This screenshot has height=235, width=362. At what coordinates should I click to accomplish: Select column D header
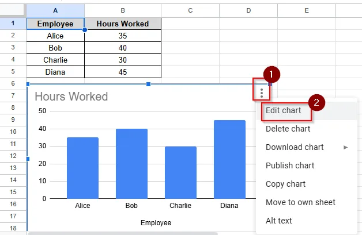click(x=248, y=10)
